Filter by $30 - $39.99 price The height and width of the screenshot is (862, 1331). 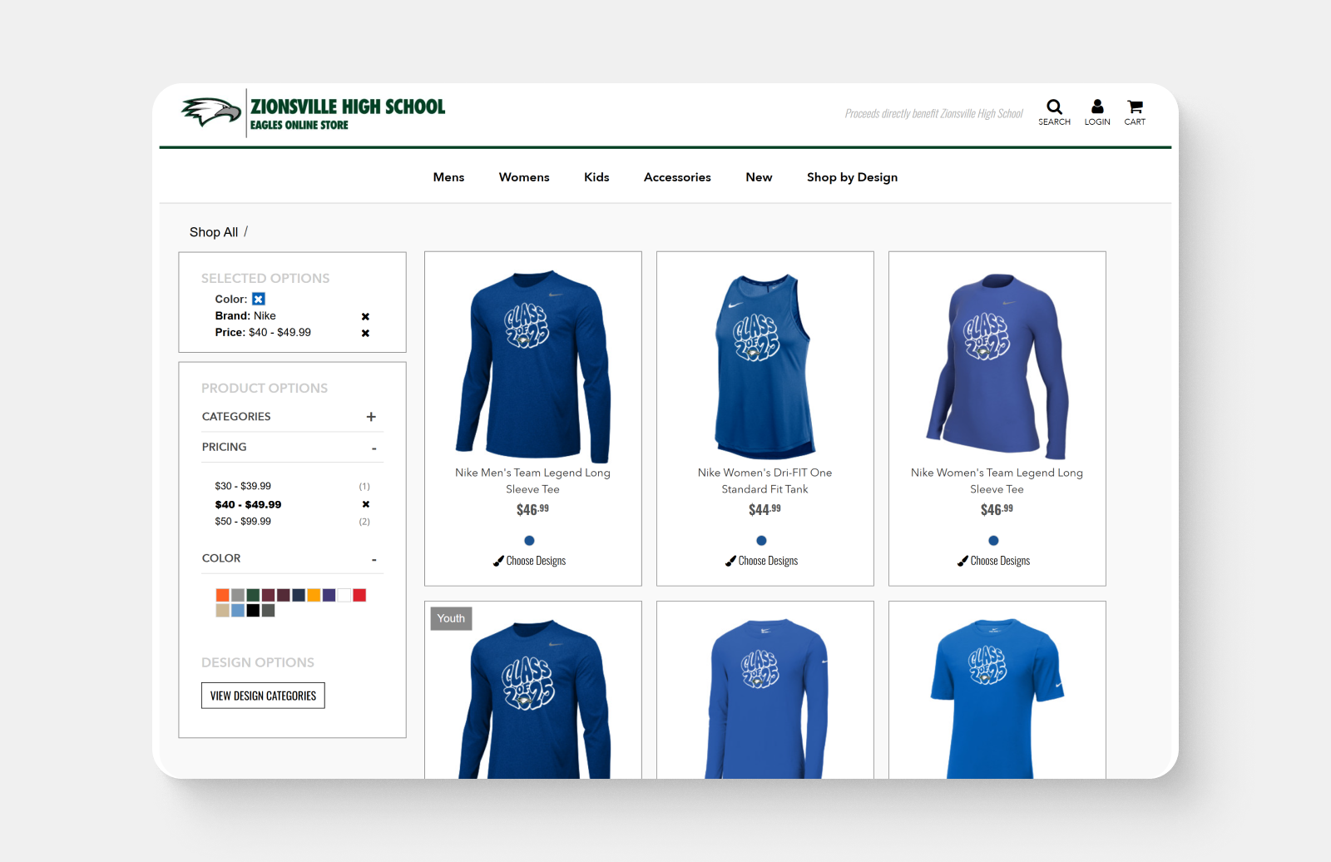243,486
